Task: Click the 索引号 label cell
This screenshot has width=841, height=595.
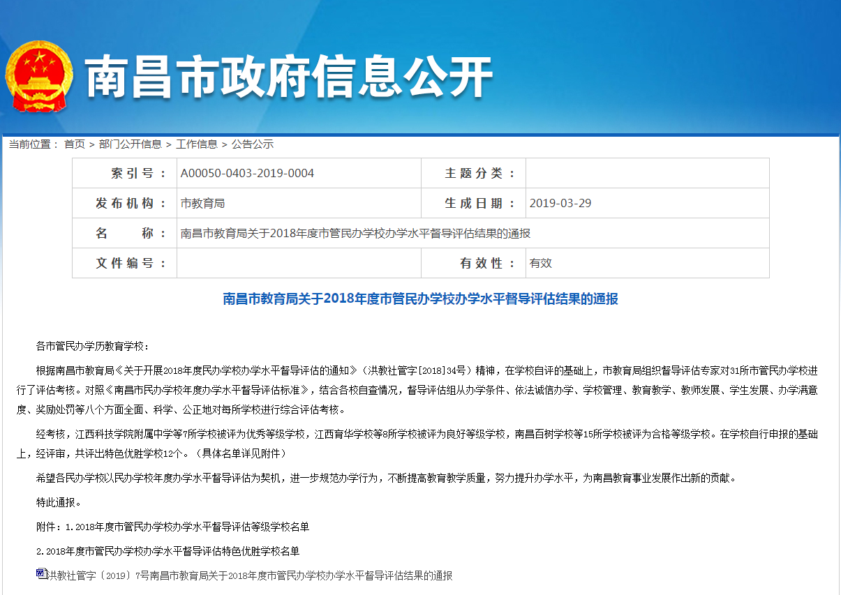Action: 125,173
